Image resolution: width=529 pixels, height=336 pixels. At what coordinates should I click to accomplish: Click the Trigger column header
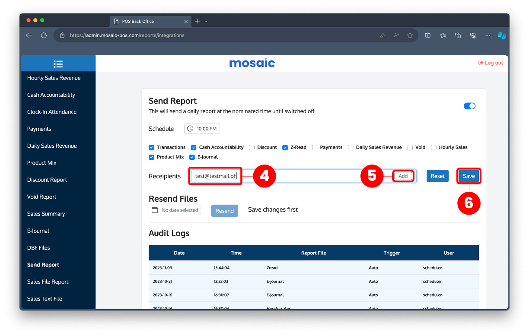(392, 253)
